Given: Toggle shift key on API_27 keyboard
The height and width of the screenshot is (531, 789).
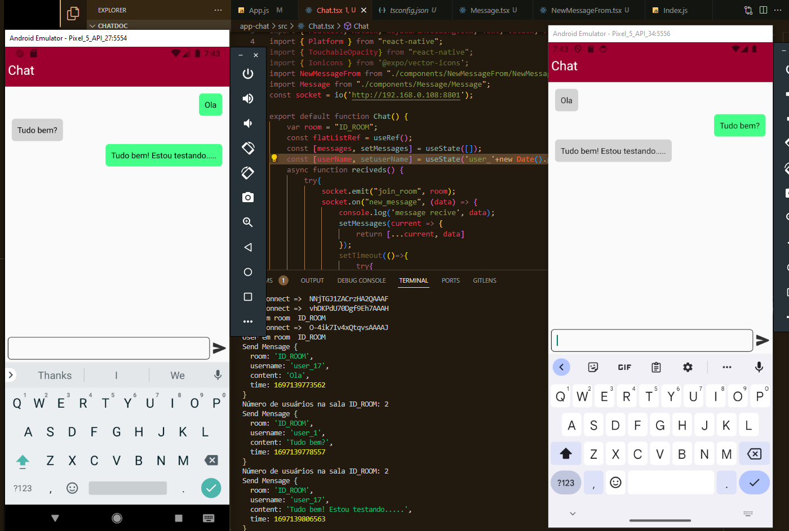Looking at the screenshot, I should (23, 461).
